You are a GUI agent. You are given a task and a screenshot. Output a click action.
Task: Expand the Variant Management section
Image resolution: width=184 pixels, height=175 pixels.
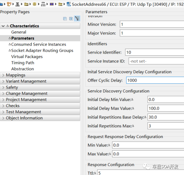pyautogui.click(x=3, y=81)
